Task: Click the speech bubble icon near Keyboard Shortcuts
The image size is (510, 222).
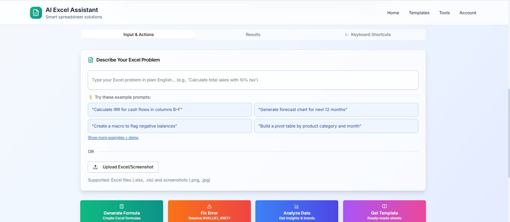Action: coord(346,34)
